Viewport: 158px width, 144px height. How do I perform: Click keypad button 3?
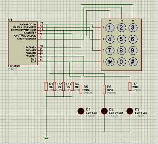coord(133,28)
